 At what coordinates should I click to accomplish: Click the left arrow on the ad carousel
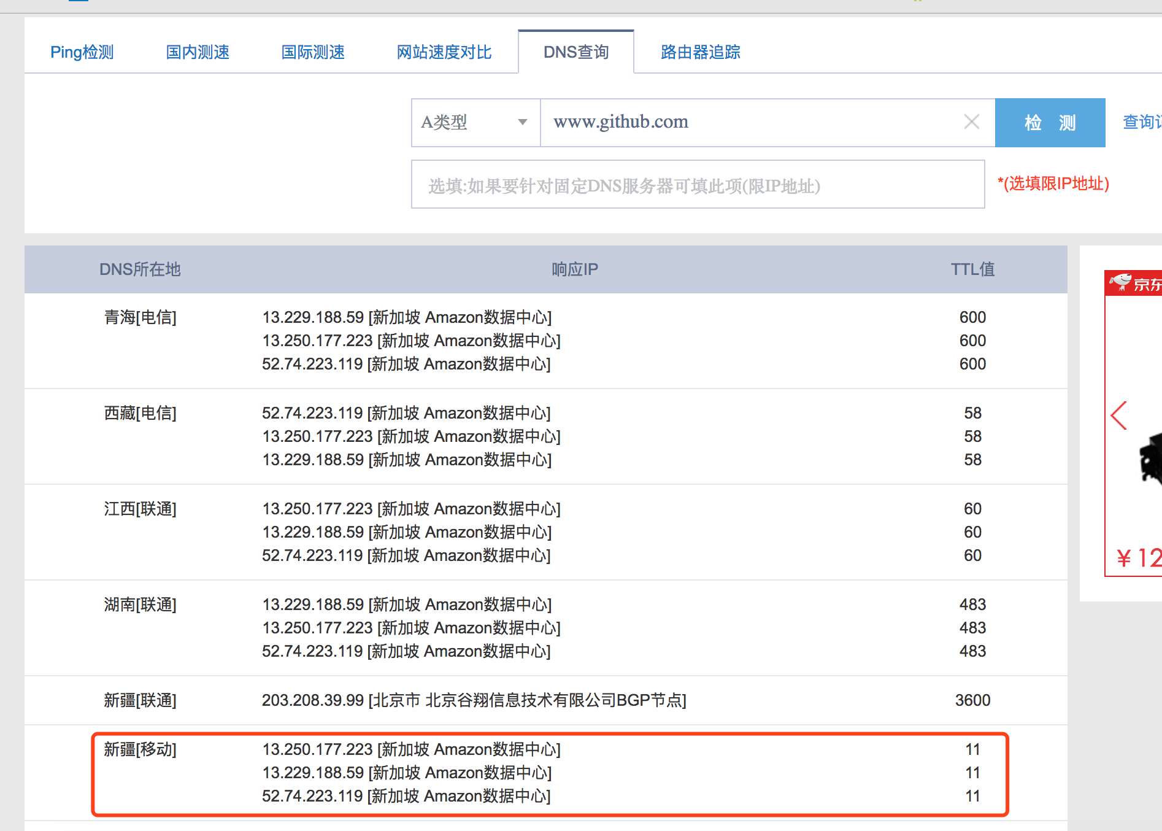1118,415
